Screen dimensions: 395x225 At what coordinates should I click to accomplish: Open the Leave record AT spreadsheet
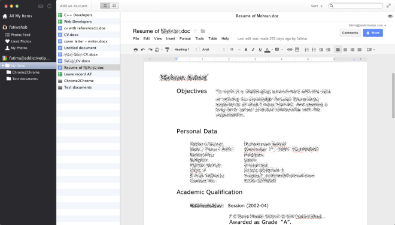(88, 74)
